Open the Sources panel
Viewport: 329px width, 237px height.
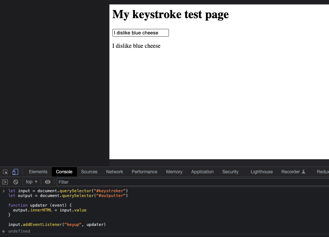[89, 172]
